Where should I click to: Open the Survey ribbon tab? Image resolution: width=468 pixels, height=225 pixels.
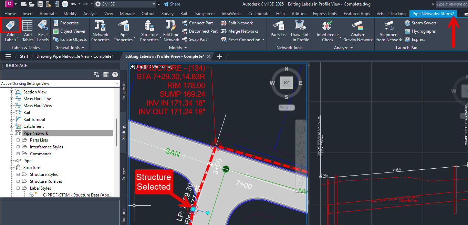pos(167,14)
